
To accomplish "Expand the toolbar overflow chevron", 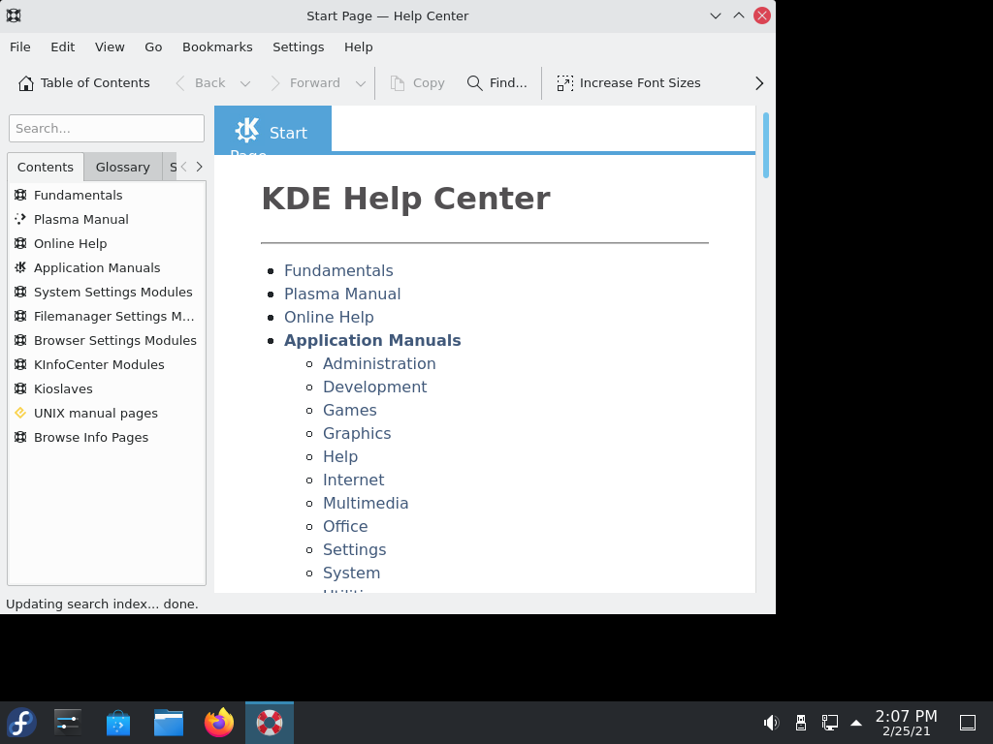I will [x=759, y=83].
